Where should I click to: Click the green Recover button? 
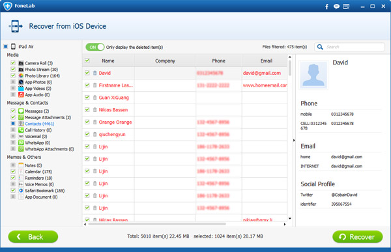click(x=358, y=236)
